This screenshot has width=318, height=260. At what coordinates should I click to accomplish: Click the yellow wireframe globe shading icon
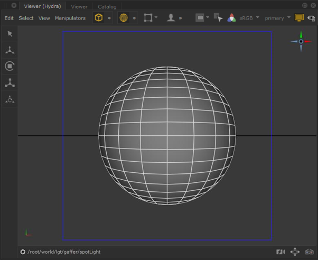tap(124, 18)
